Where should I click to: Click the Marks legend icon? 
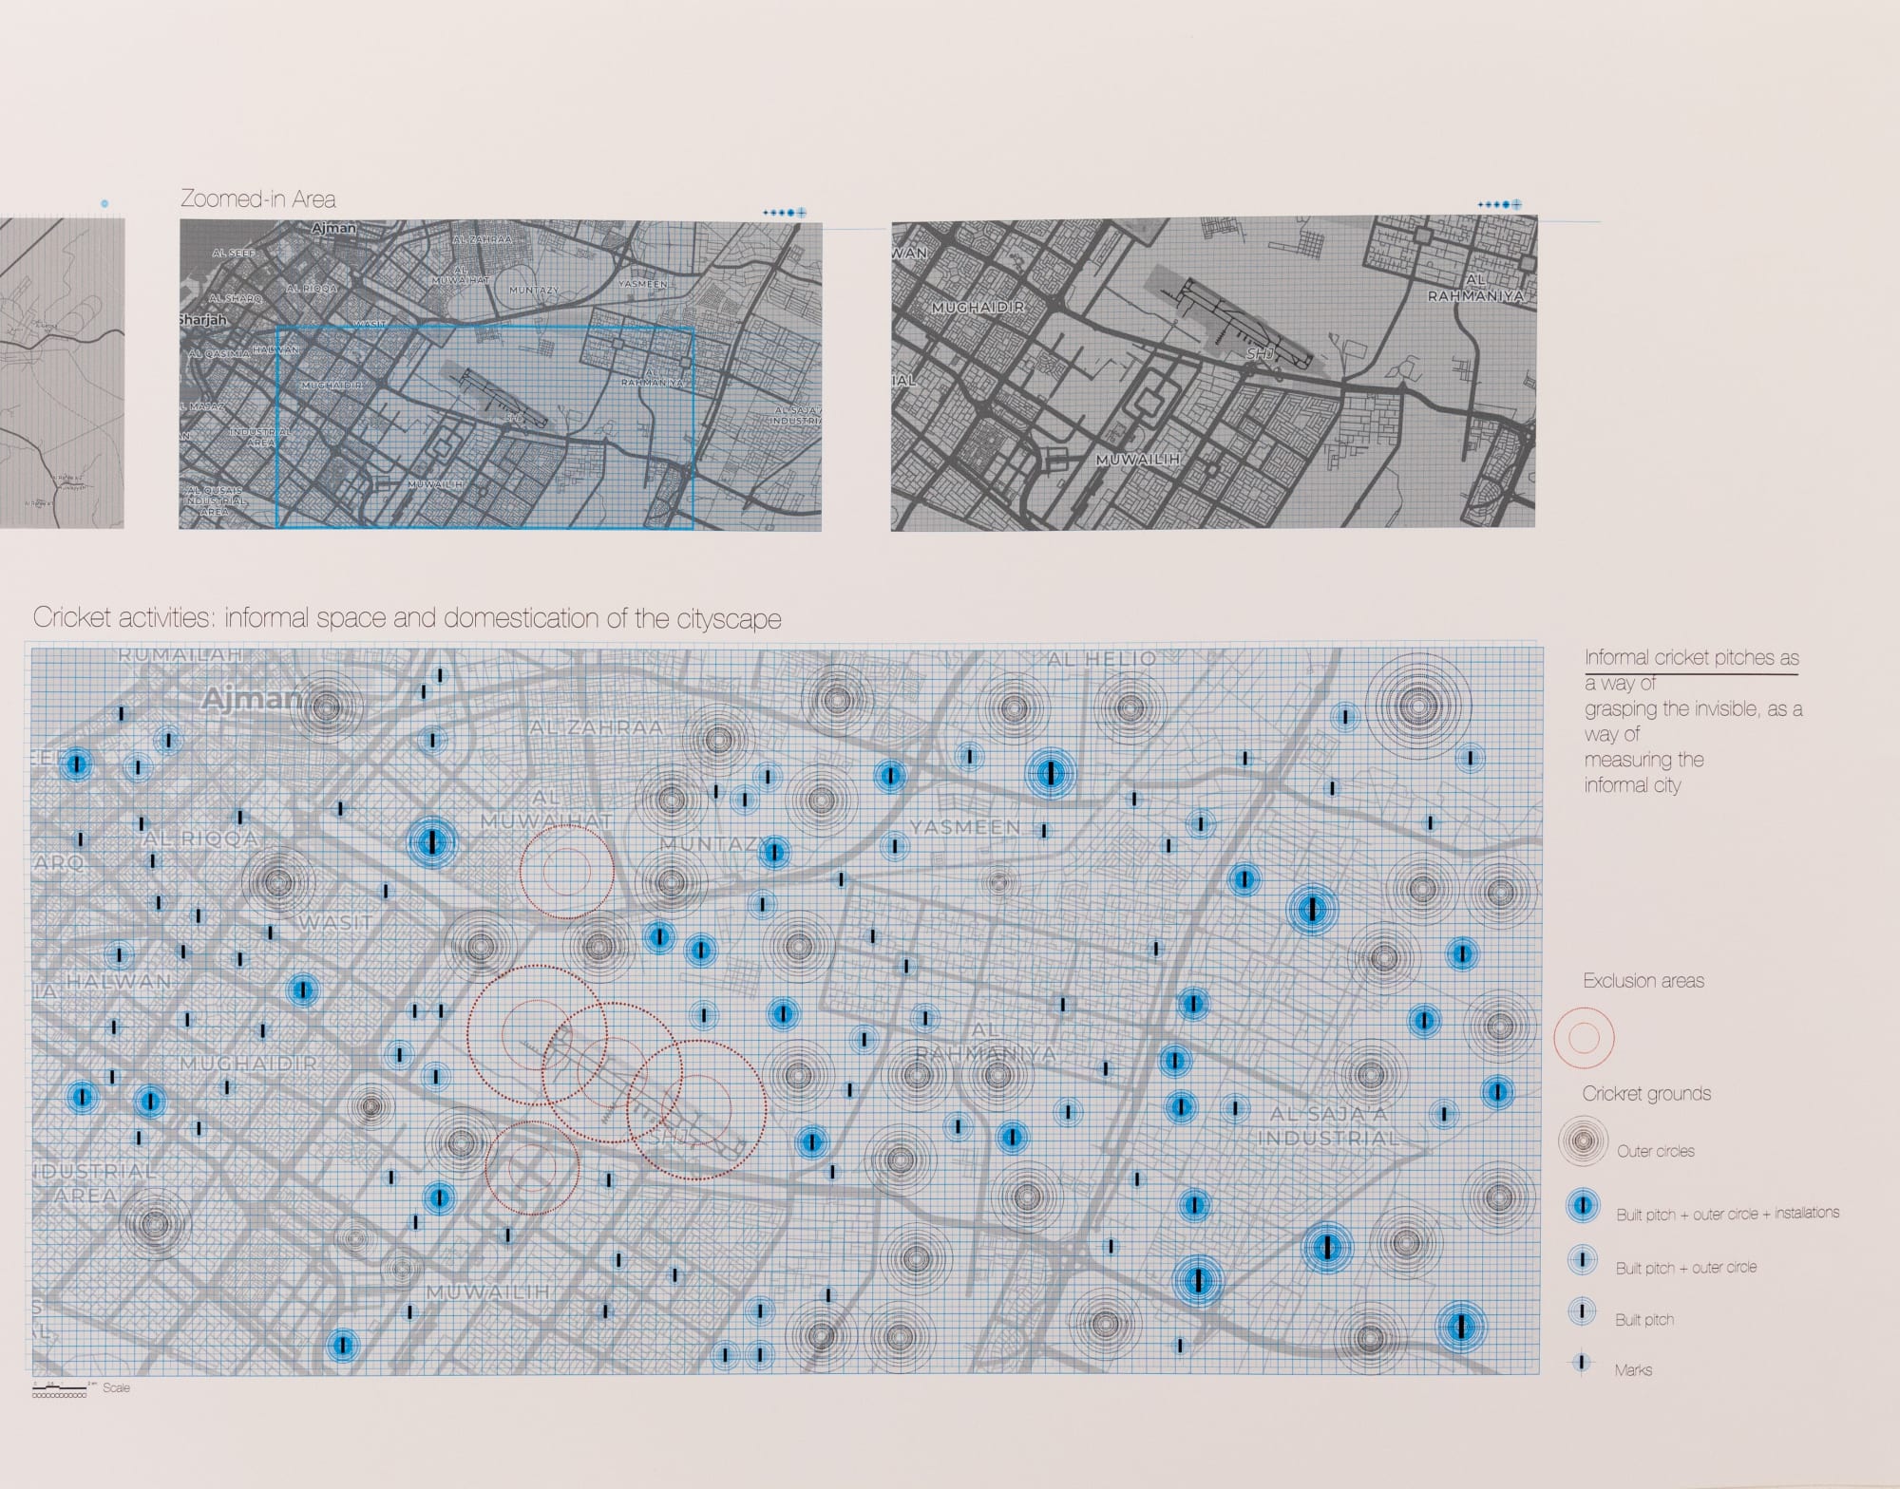pos(1582,1364)
